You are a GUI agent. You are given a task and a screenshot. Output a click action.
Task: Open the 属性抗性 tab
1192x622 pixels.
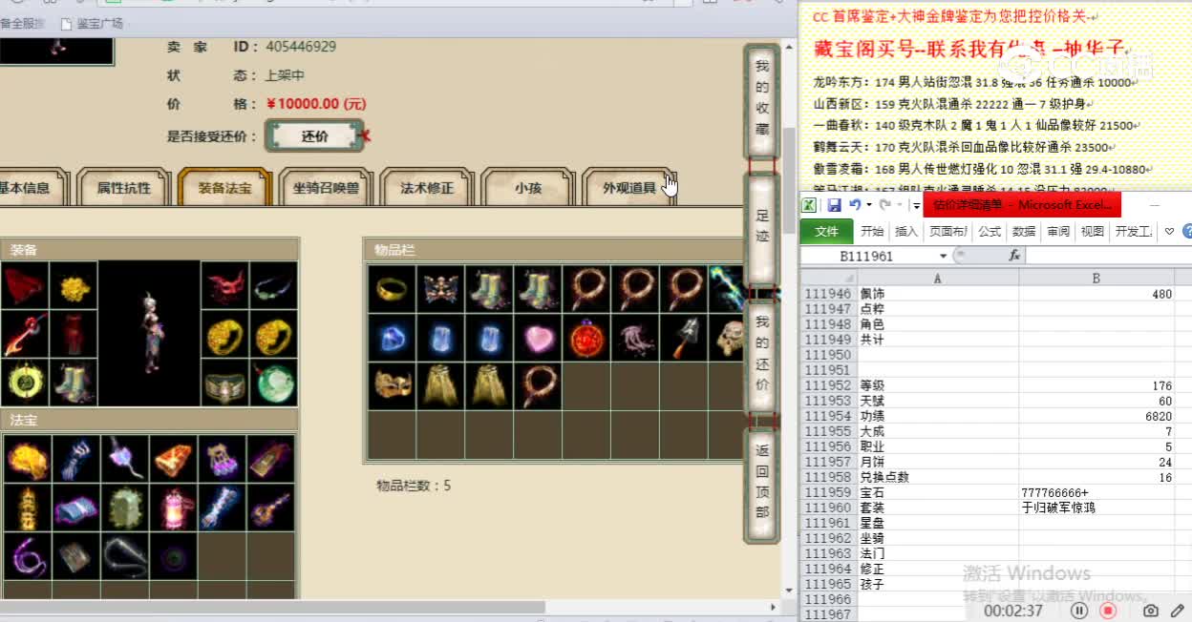(x=124, y=188)
